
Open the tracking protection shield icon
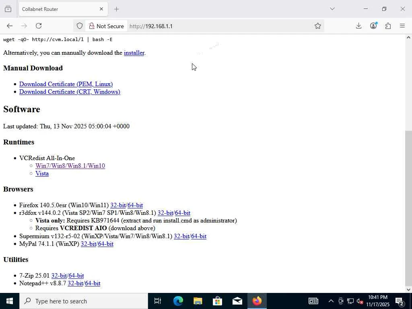point(80,26)
